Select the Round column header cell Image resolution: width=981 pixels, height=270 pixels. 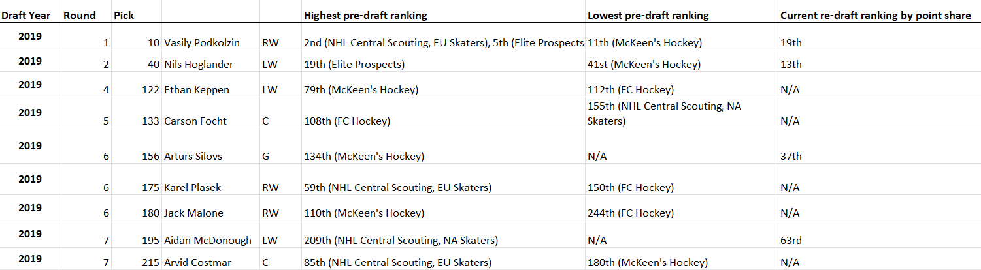tap(80, 15)
